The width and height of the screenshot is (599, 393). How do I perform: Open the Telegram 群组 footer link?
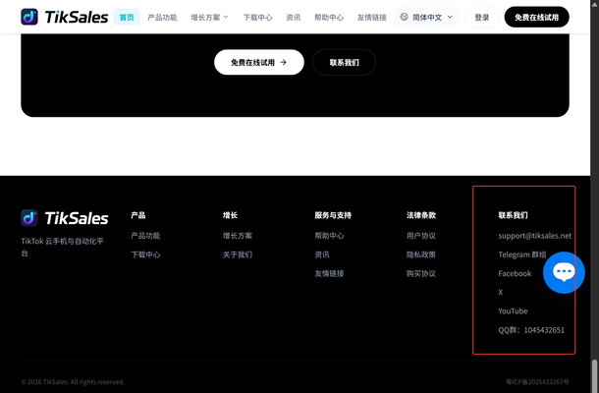click(522, 254)
